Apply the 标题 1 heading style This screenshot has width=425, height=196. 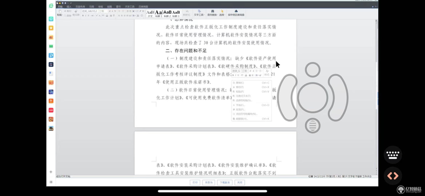(159, 14)
